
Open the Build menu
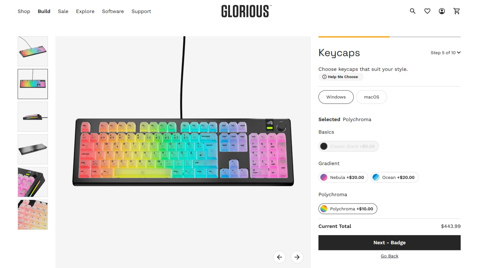(44, 11)
